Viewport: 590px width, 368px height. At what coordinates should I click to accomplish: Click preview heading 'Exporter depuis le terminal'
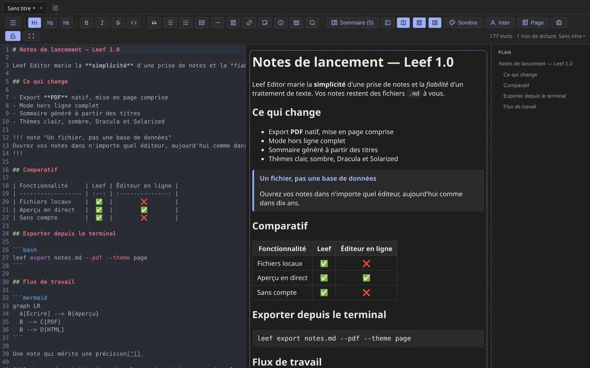tap(319, 315)
